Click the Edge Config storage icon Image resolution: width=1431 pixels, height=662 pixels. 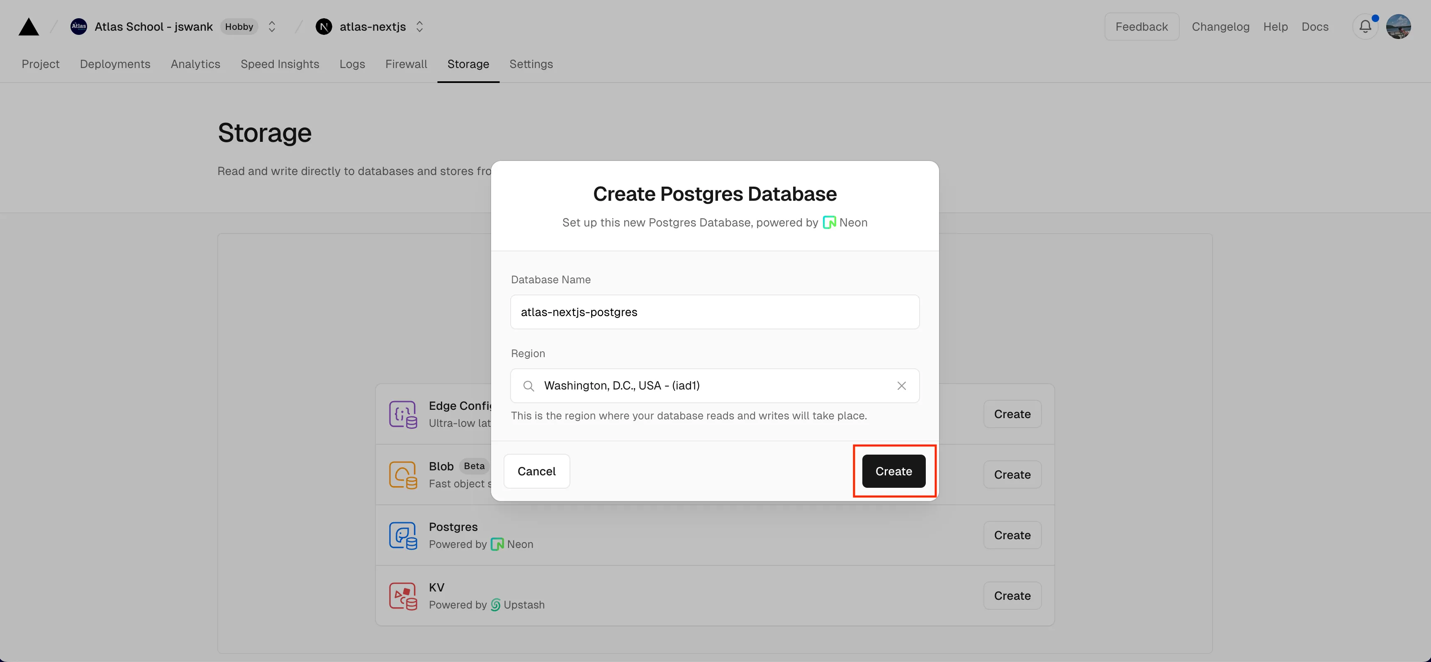click(x=403, y=414)
